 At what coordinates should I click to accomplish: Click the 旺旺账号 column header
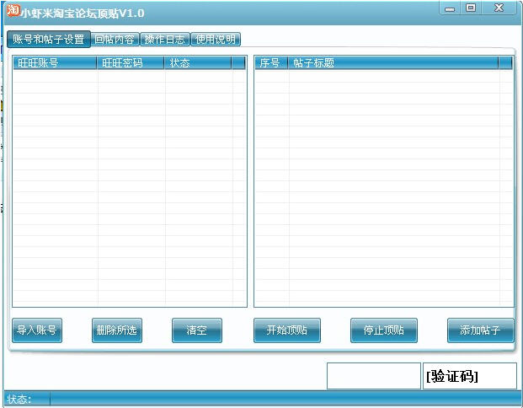(x=55, y=62)
